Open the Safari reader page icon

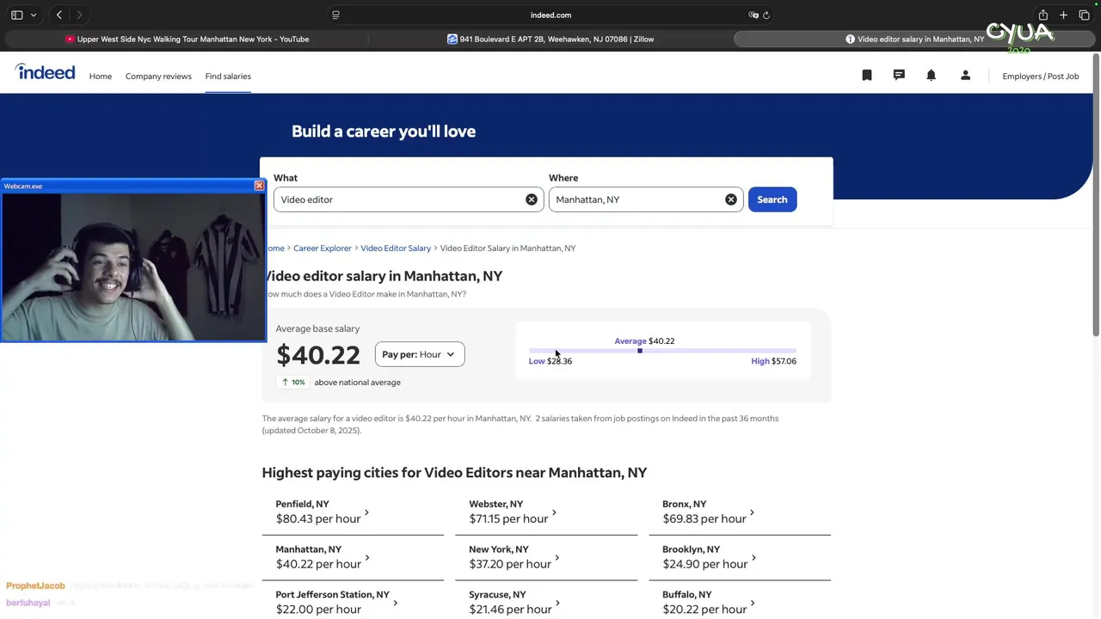[x=335, y=15]
